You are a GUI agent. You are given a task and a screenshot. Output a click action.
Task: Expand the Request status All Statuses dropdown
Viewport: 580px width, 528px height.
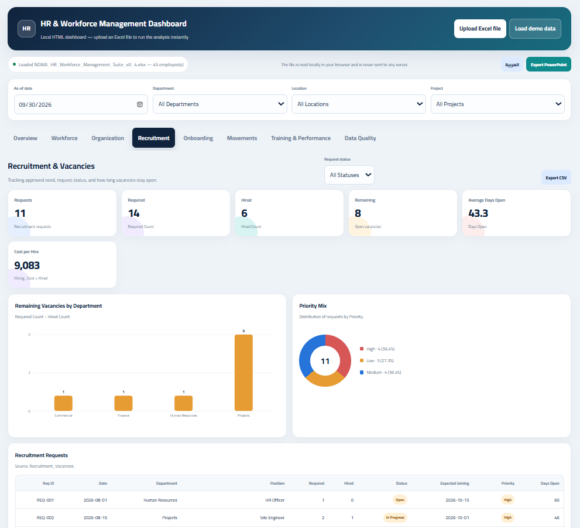tap(349, 175)
